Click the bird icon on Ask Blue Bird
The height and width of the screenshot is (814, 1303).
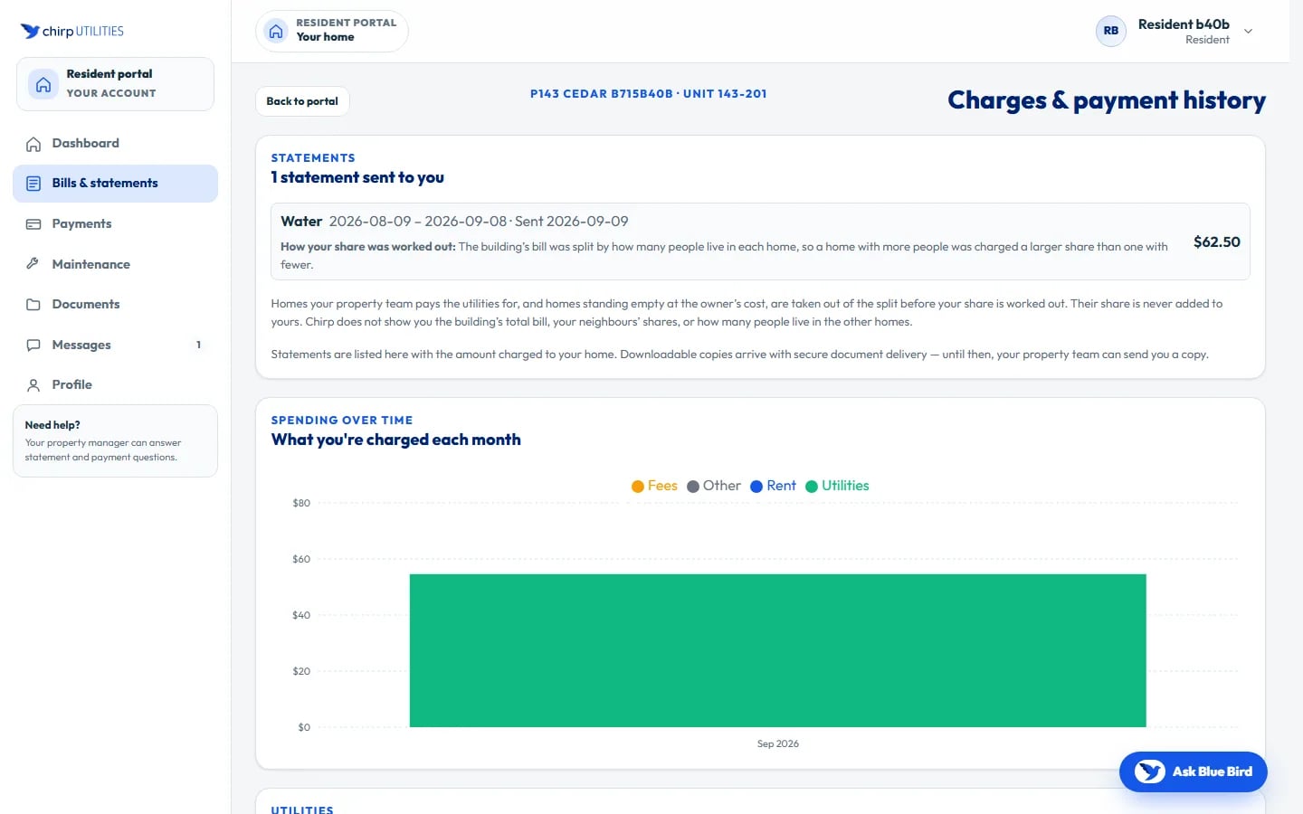coord(1150,771)
